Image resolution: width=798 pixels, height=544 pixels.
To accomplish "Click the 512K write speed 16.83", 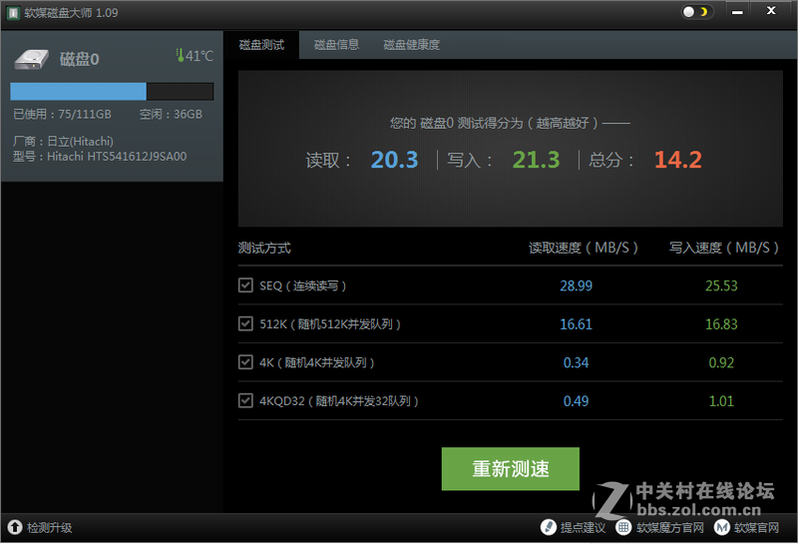I will 721,324.
